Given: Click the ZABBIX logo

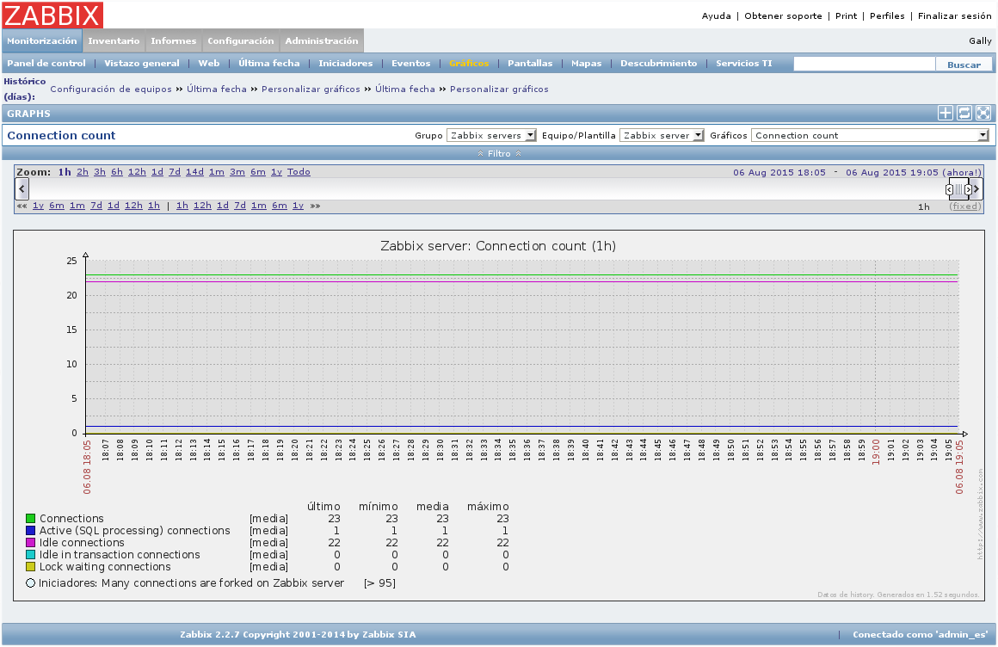Looking at the screenshot, I should pos(52,15).
